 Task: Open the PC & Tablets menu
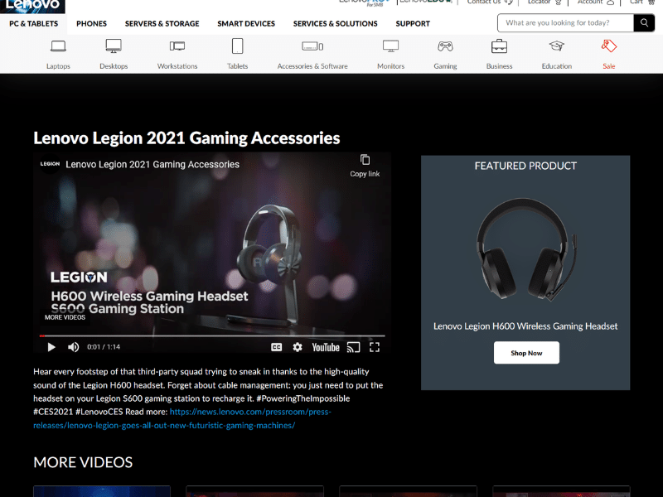pyautogui.click(x=33, y=24)
